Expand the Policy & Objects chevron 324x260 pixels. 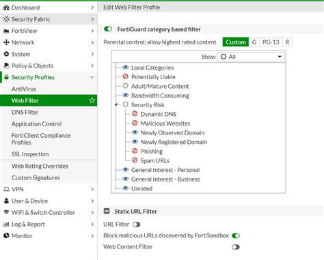92,66
